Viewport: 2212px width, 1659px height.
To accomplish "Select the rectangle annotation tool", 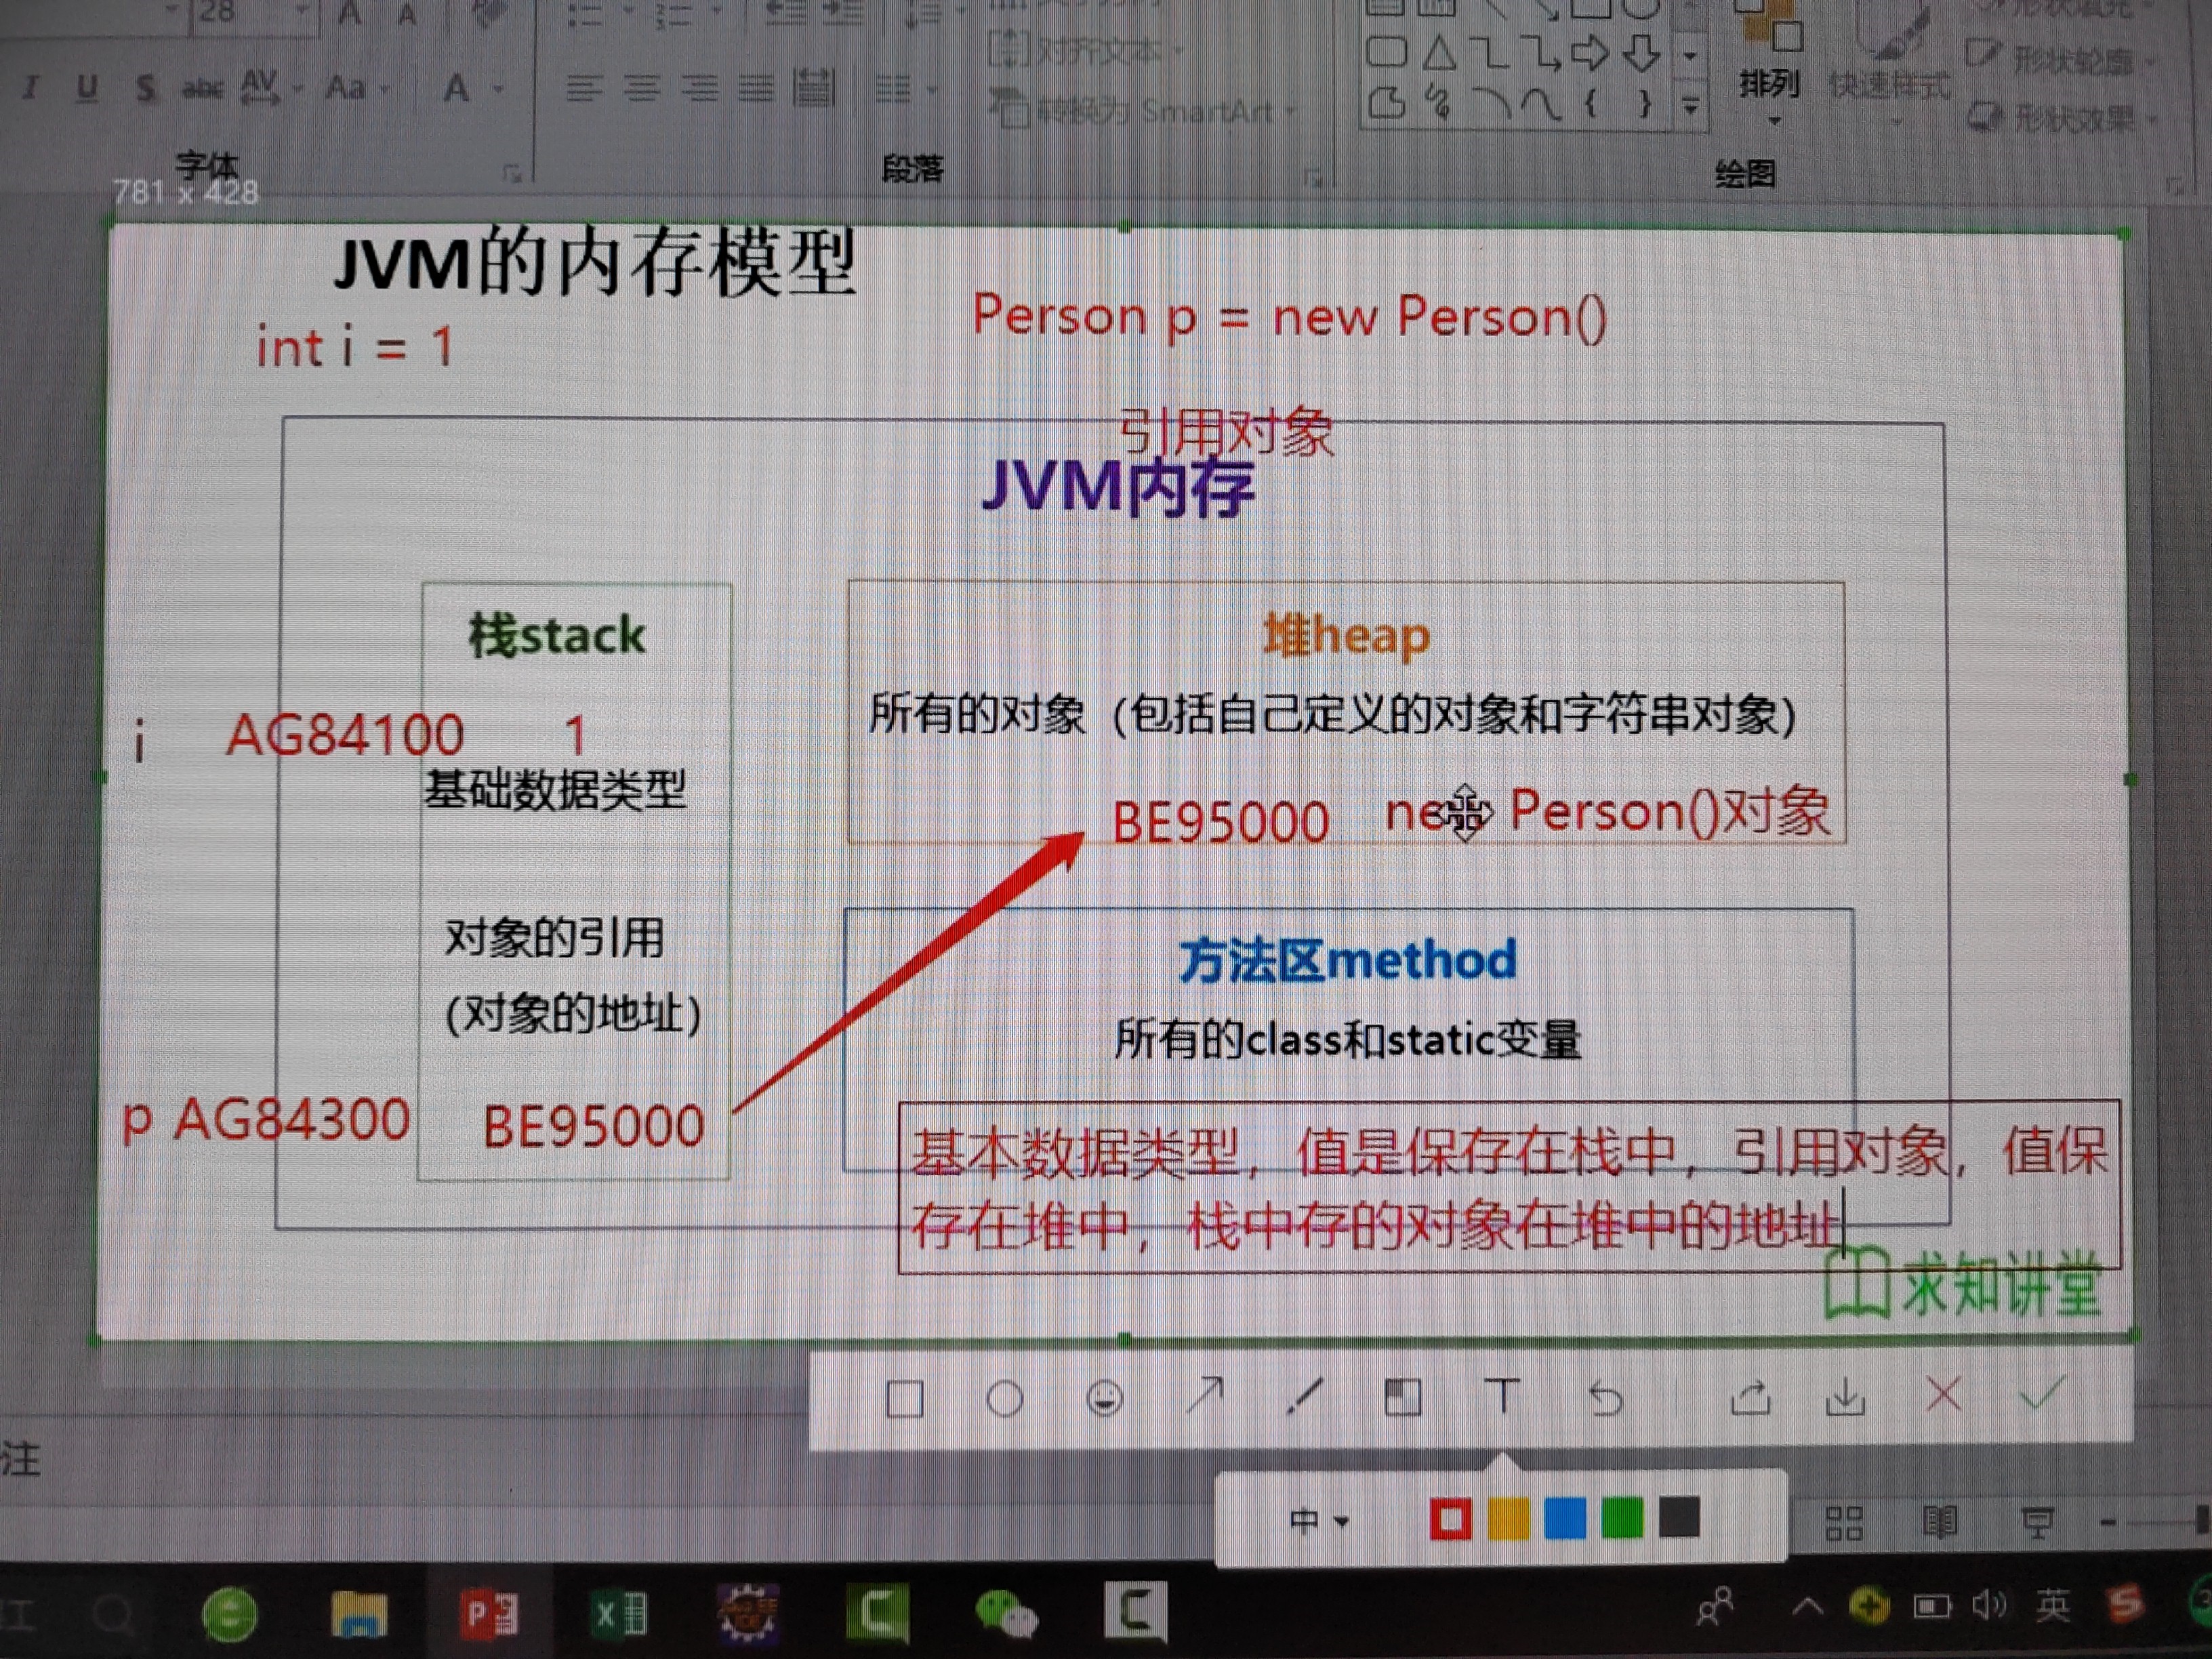I will [904, 1399].
